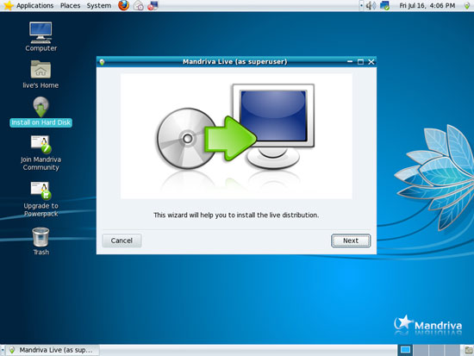Open the Applications menu
The image size is (474, 356).
[x=34, y=5]
